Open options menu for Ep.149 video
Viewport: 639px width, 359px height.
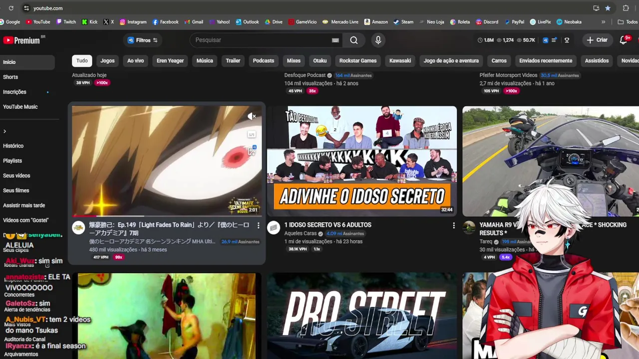(258, 225)
